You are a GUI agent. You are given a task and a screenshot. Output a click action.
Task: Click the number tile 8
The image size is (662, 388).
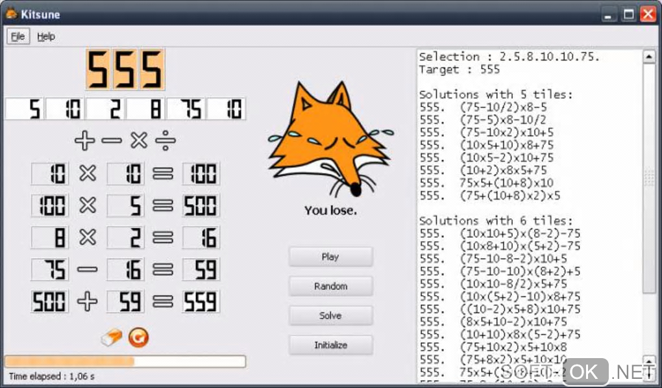(145, 109)
